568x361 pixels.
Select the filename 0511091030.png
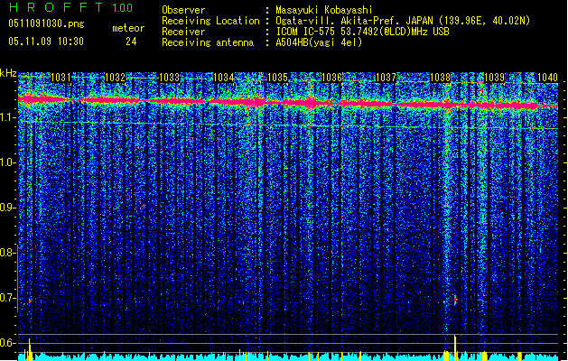tap(46, 23)
